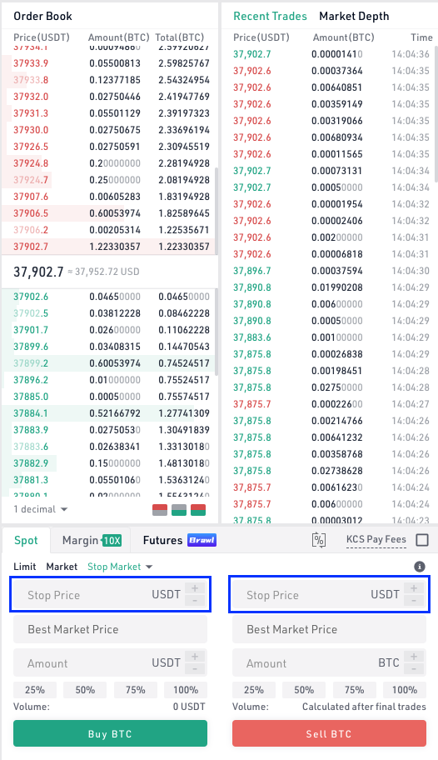This screenshot has height=760, width=438.
Task: Select ask price 37906.5 in order book
Action: [x=31, y=213]
